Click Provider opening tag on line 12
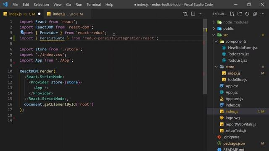Viewport: 269px width, 151px height. 55,82
